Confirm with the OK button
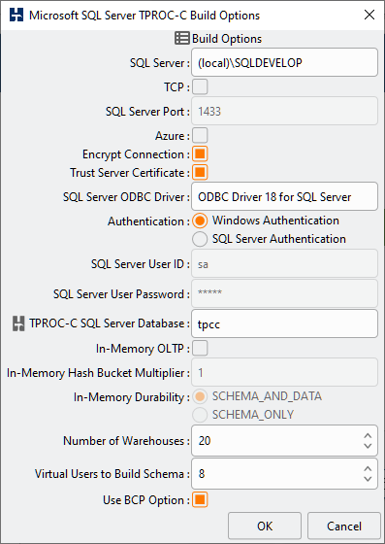Viewport: 385px width, 544px height. point(265,526)
